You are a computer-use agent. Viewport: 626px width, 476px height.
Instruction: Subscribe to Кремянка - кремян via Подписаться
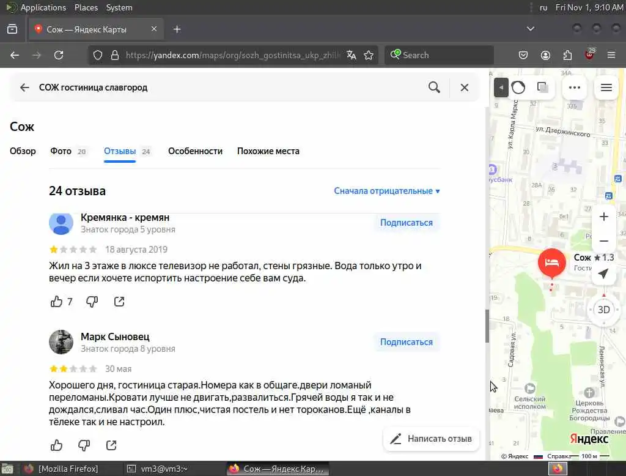tap(407, 223)
